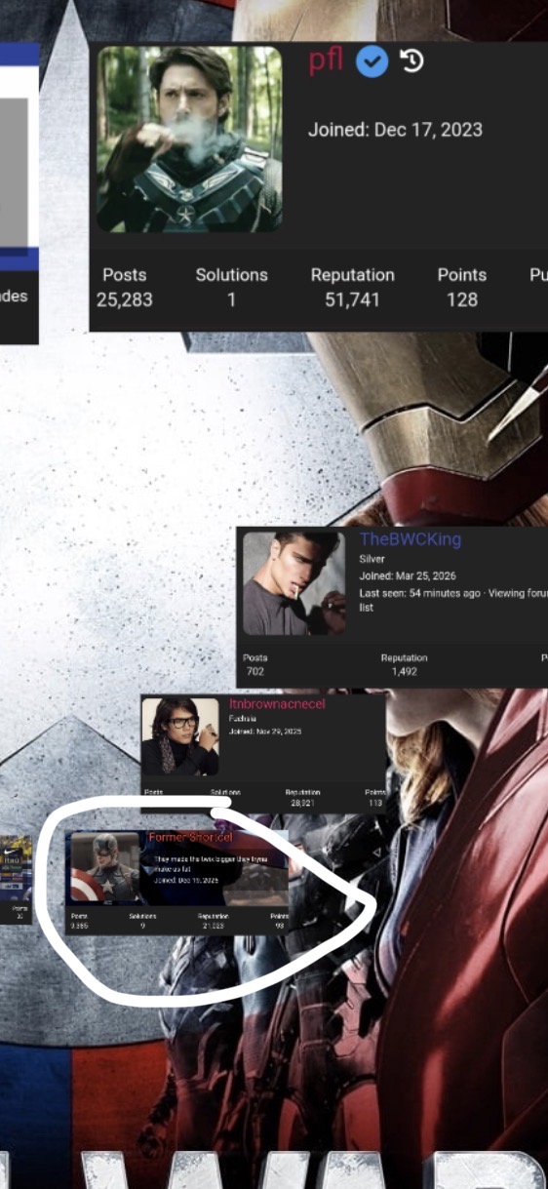Click ltnbrownacnecel's Points value 113
The image size is (548, 1189).
coord(375,803)
